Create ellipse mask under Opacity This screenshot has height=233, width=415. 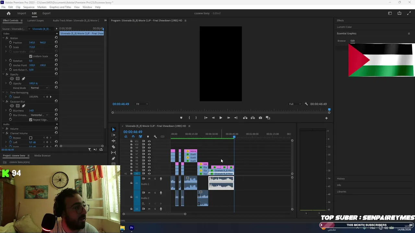pyautogui.click(x=12, y=79)
